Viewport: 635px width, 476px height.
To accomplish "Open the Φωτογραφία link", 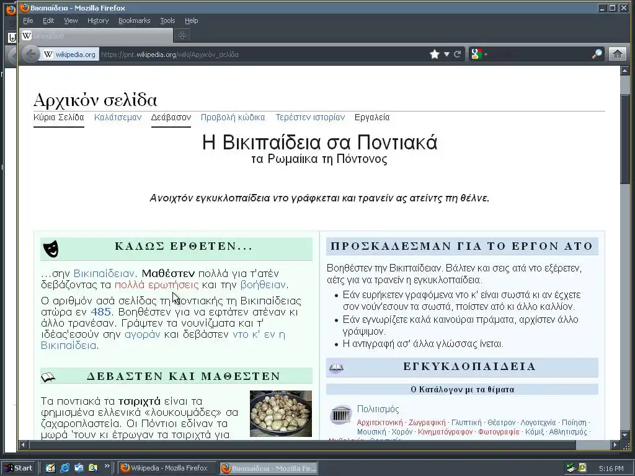I will [499, 432].
